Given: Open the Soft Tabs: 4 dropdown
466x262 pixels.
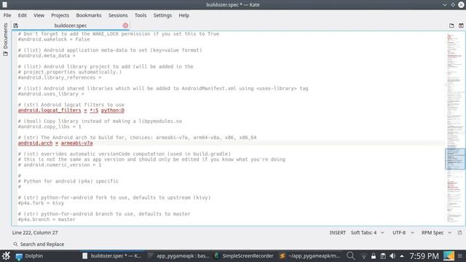Looking at the screenshot, I should (x=367, y=233).
